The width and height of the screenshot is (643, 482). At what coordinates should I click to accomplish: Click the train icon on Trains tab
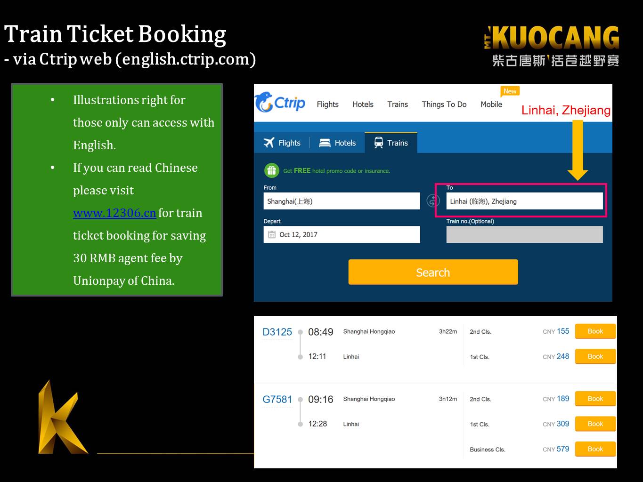[x=378, y=143]
